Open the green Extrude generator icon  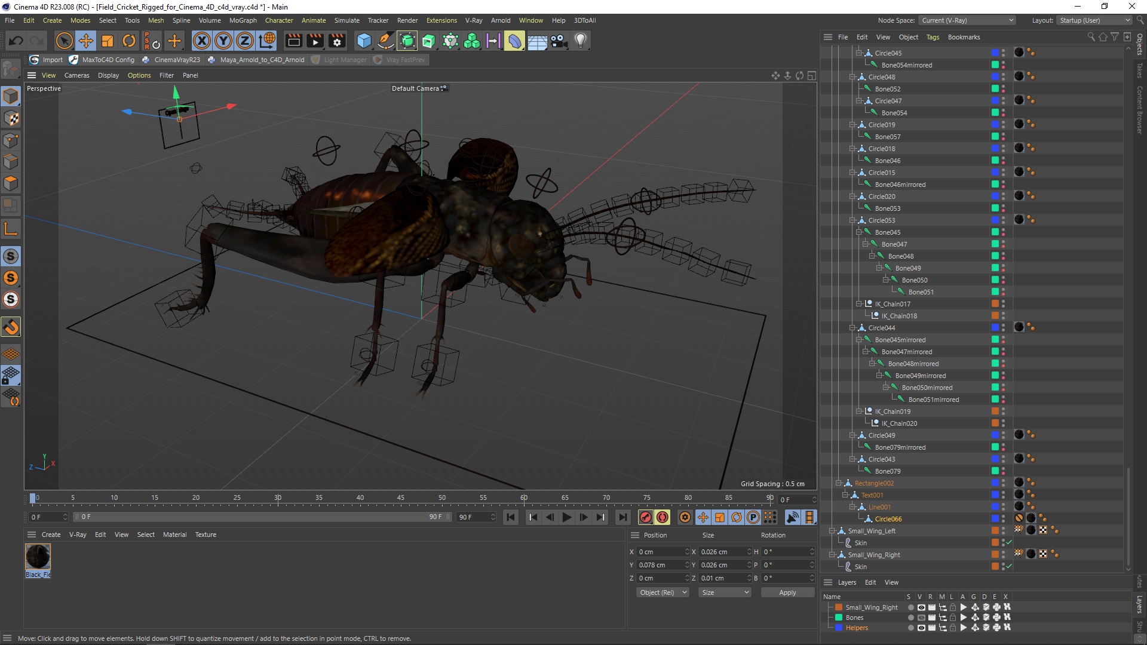click(429, 41)
